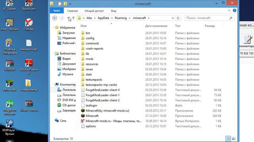Screen dimensions: 254x142
Task: Show hidden breadcrumb path chevrons
Action: pos(84,18)
